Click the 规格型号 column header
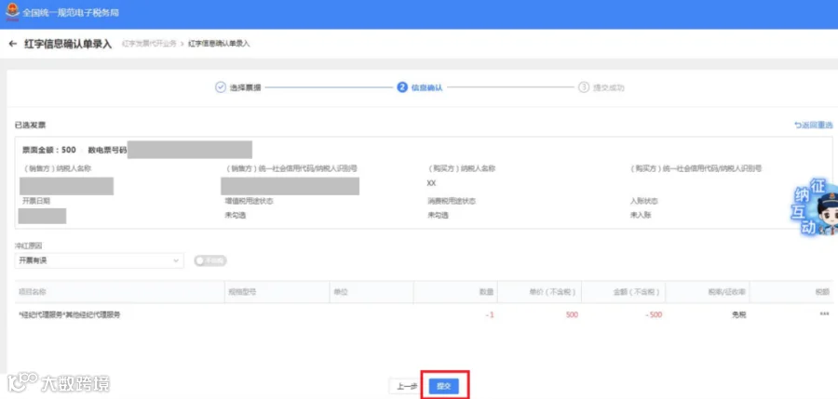Image resolution: width=838 pixels, height=399 pixels. (x=243, y=292)
